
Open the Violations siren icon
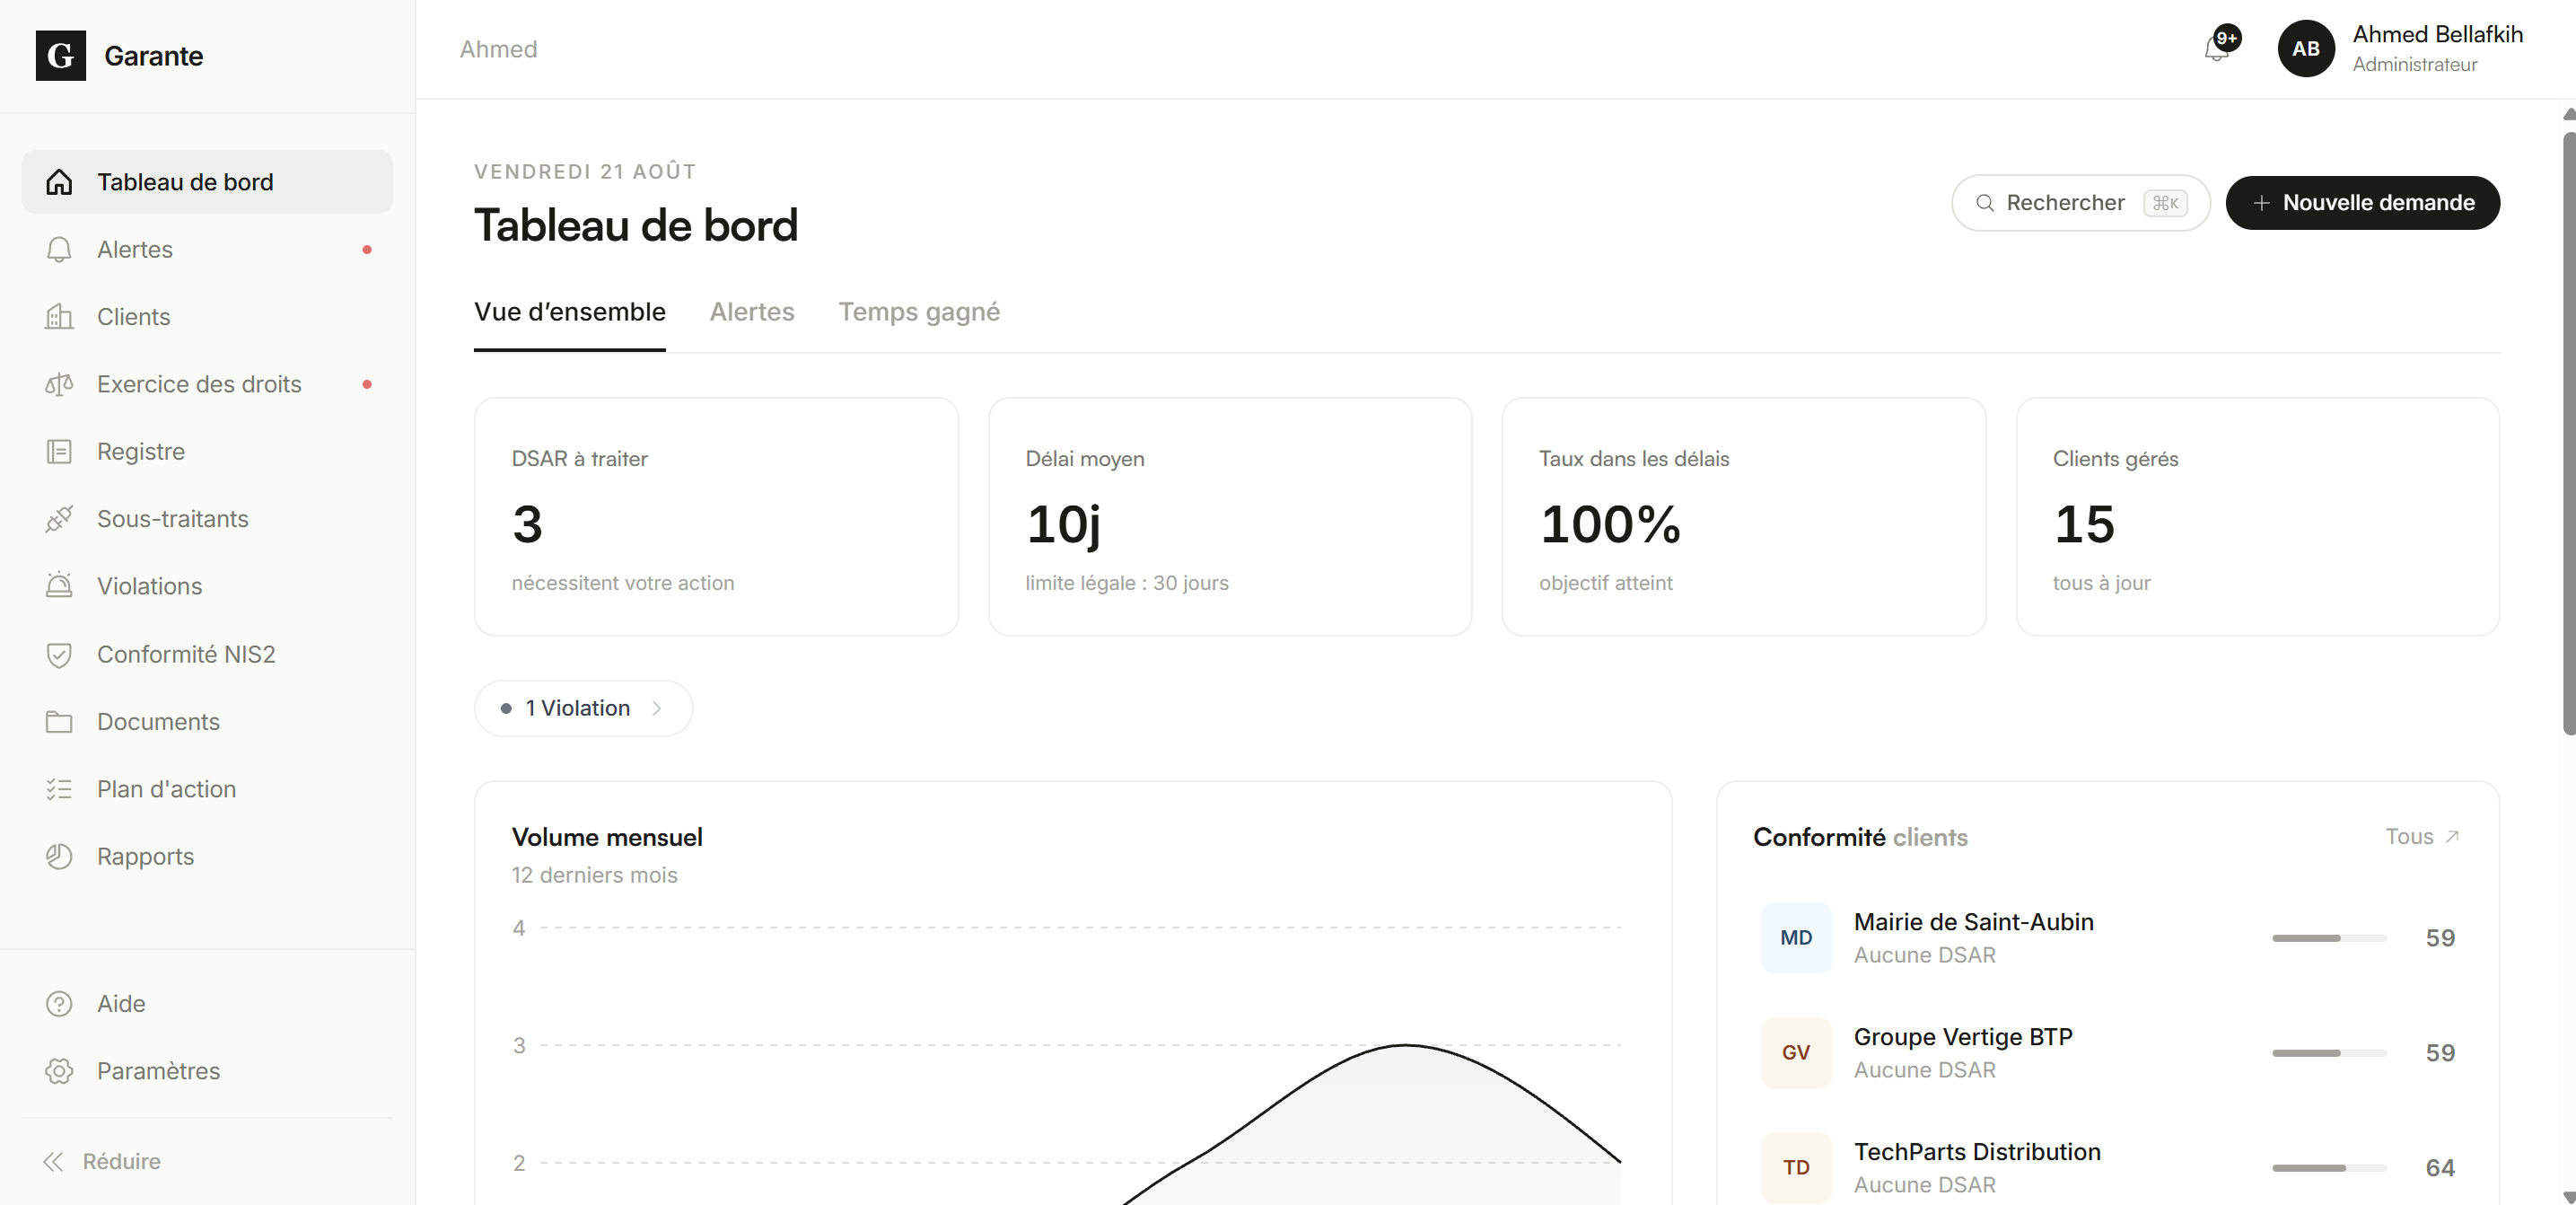pyautogui.click(x=59, y=586)
